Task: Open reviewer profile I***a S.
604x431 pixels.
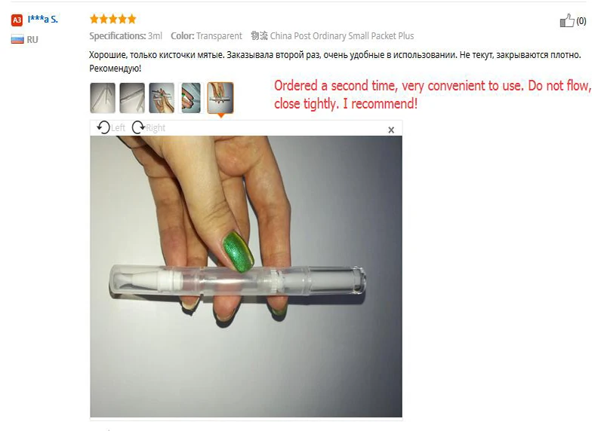Action: [x=43, y=20]
